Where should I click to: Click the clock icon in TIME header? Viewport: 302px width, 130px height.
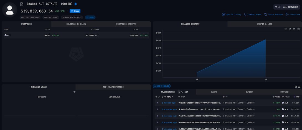[x=163, y=97]
